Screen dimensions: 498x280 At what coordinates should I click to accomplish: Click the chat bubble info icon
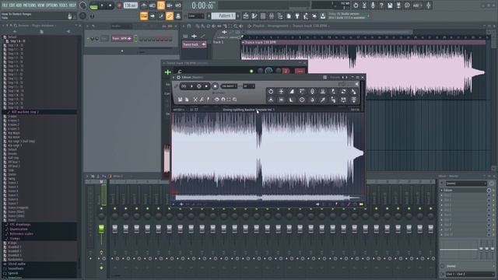(407, 5)
